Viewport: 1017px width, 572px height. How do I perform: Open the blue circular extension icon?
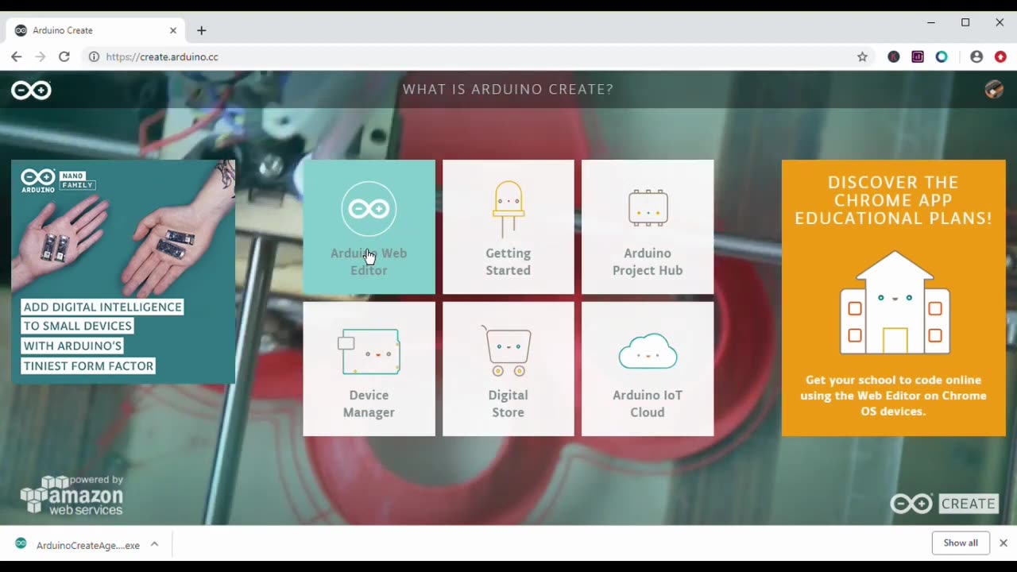942,56
